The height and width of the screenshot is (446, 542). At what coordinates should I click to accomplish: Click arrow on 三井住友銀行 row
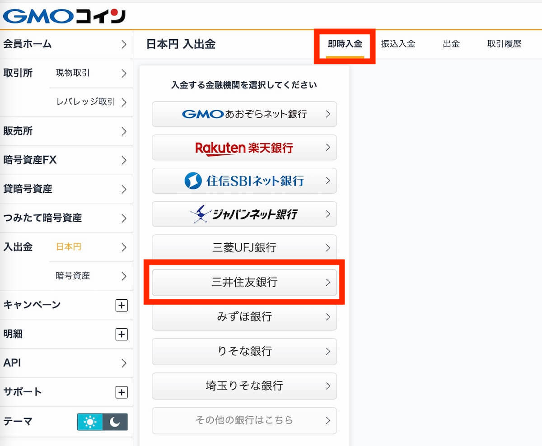(328, 283)
